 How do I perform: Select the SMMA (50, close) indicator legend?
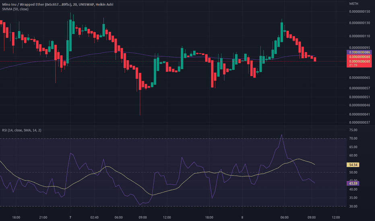(x=15, y=9)
